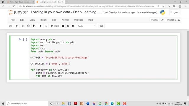
Task: Click the In [ ]: cell prompt
Action: [x=24, y=39]
